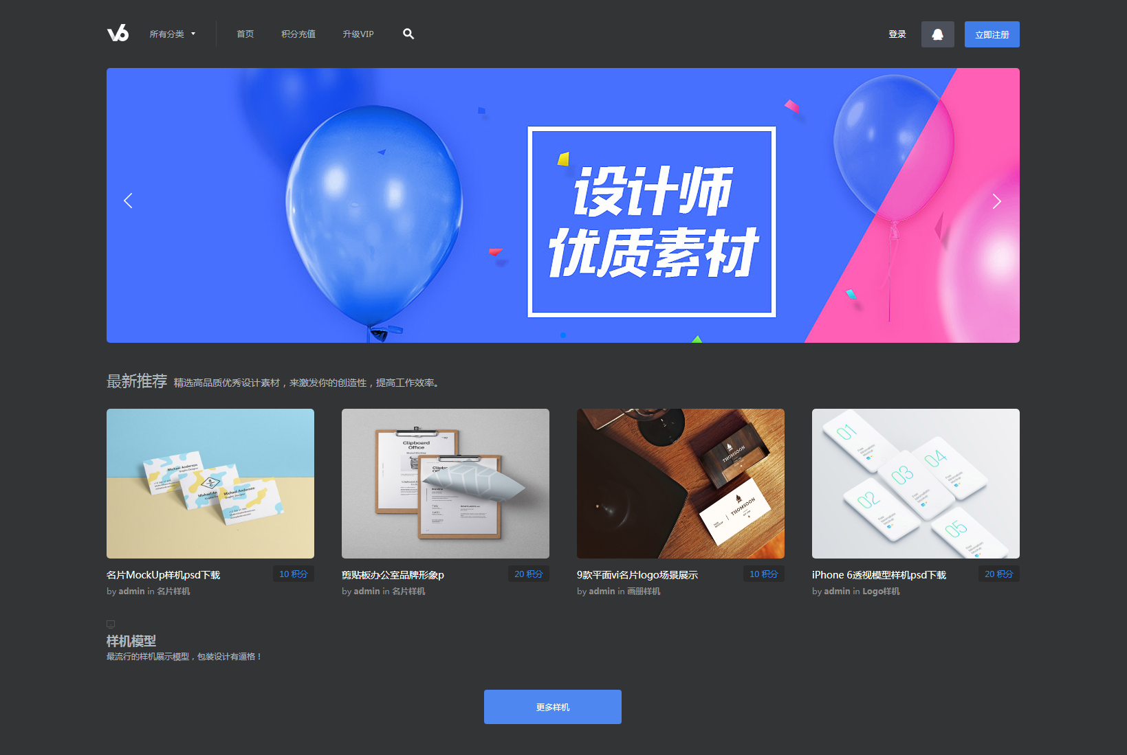
Task: Click the small icon above 样机模型 heading
Action: 111,624
